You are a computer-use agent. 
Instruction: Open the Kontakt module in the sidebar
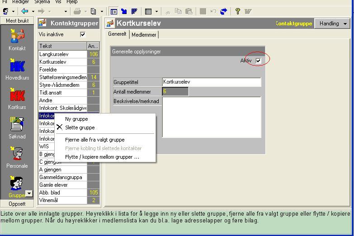coord(17,40)
